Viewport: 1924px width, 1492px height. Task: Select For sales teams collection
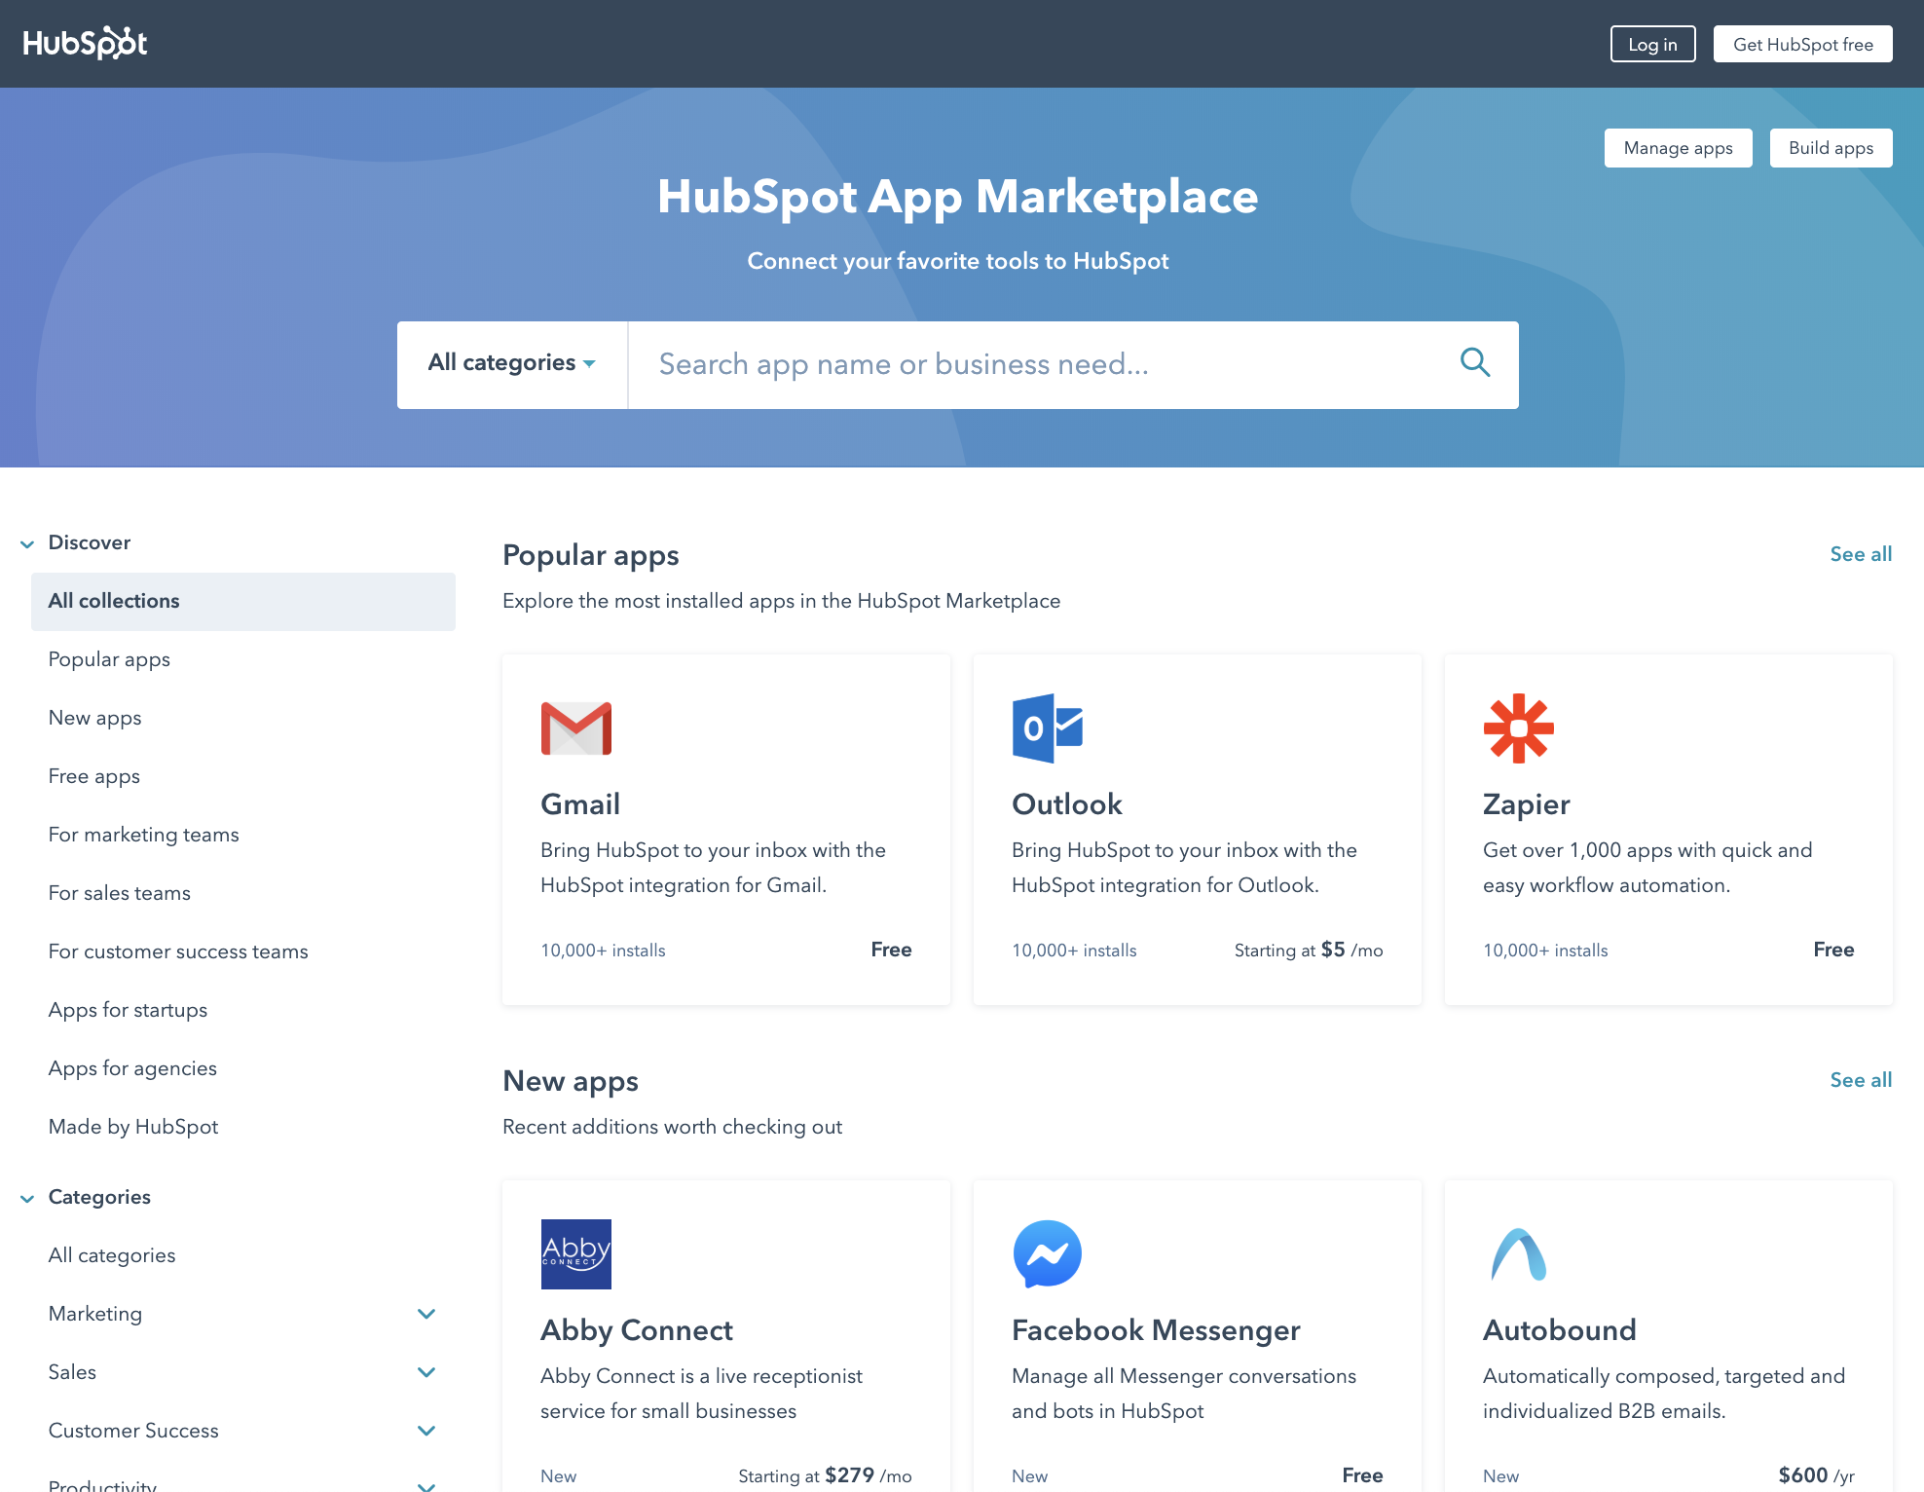pyautogui.click(x=120, y=893)
